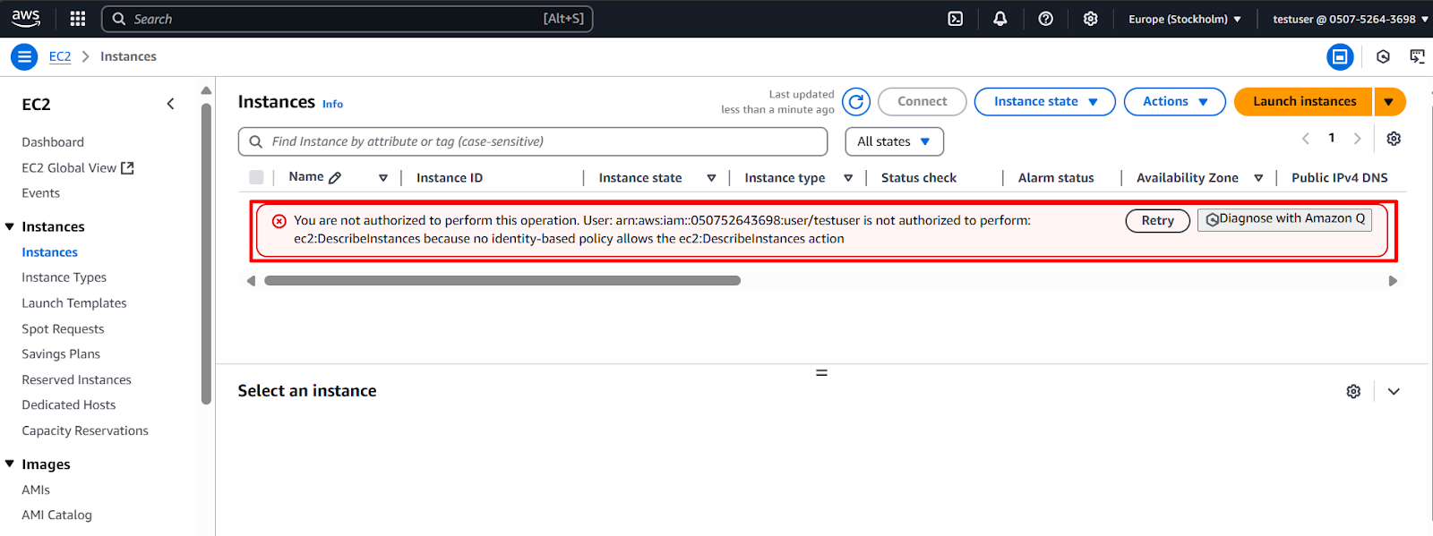
Task: Click the refresh instances icon
Action: [856, 102]
